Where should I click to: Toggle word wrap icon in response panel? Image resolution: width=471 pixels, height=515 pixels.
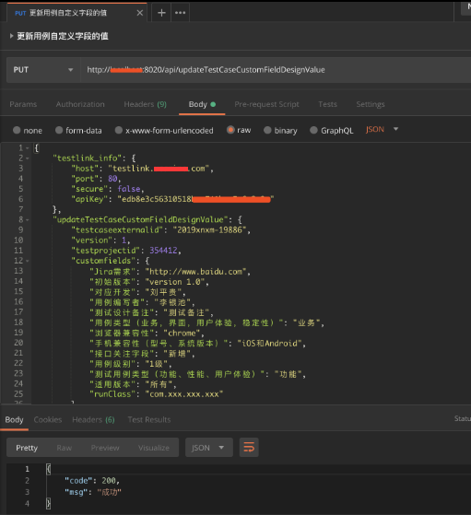[x=249, y=448]
